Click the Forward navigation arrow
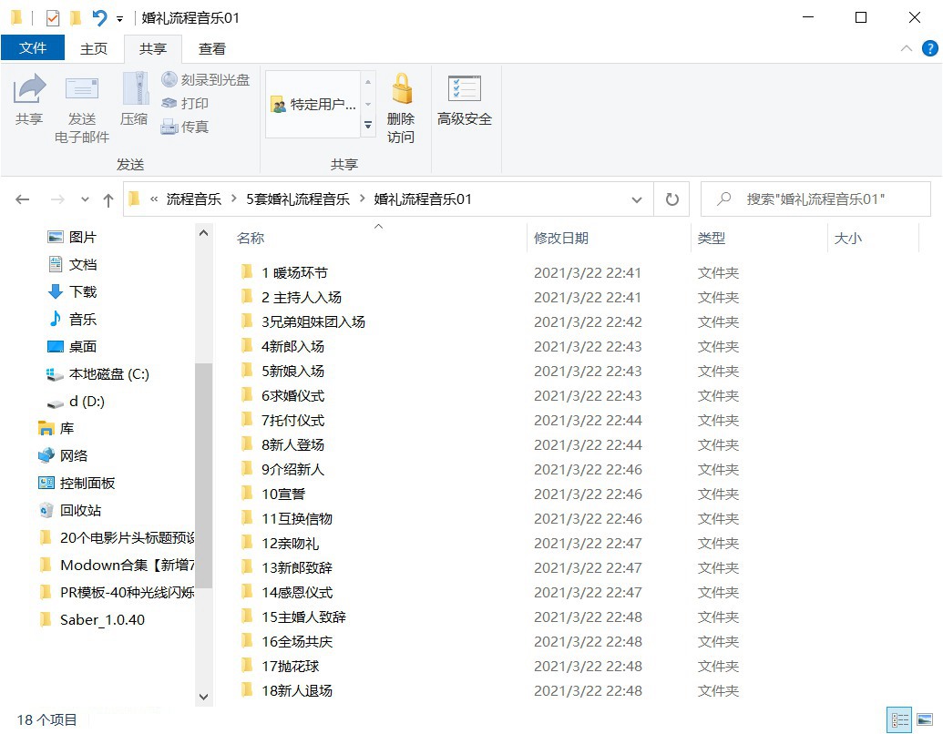 click(x=57, y=199)
